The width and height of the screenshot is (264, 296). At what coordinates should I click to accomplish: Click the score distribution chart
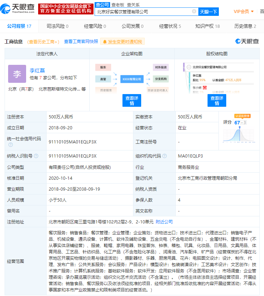[x=239, y=134]
